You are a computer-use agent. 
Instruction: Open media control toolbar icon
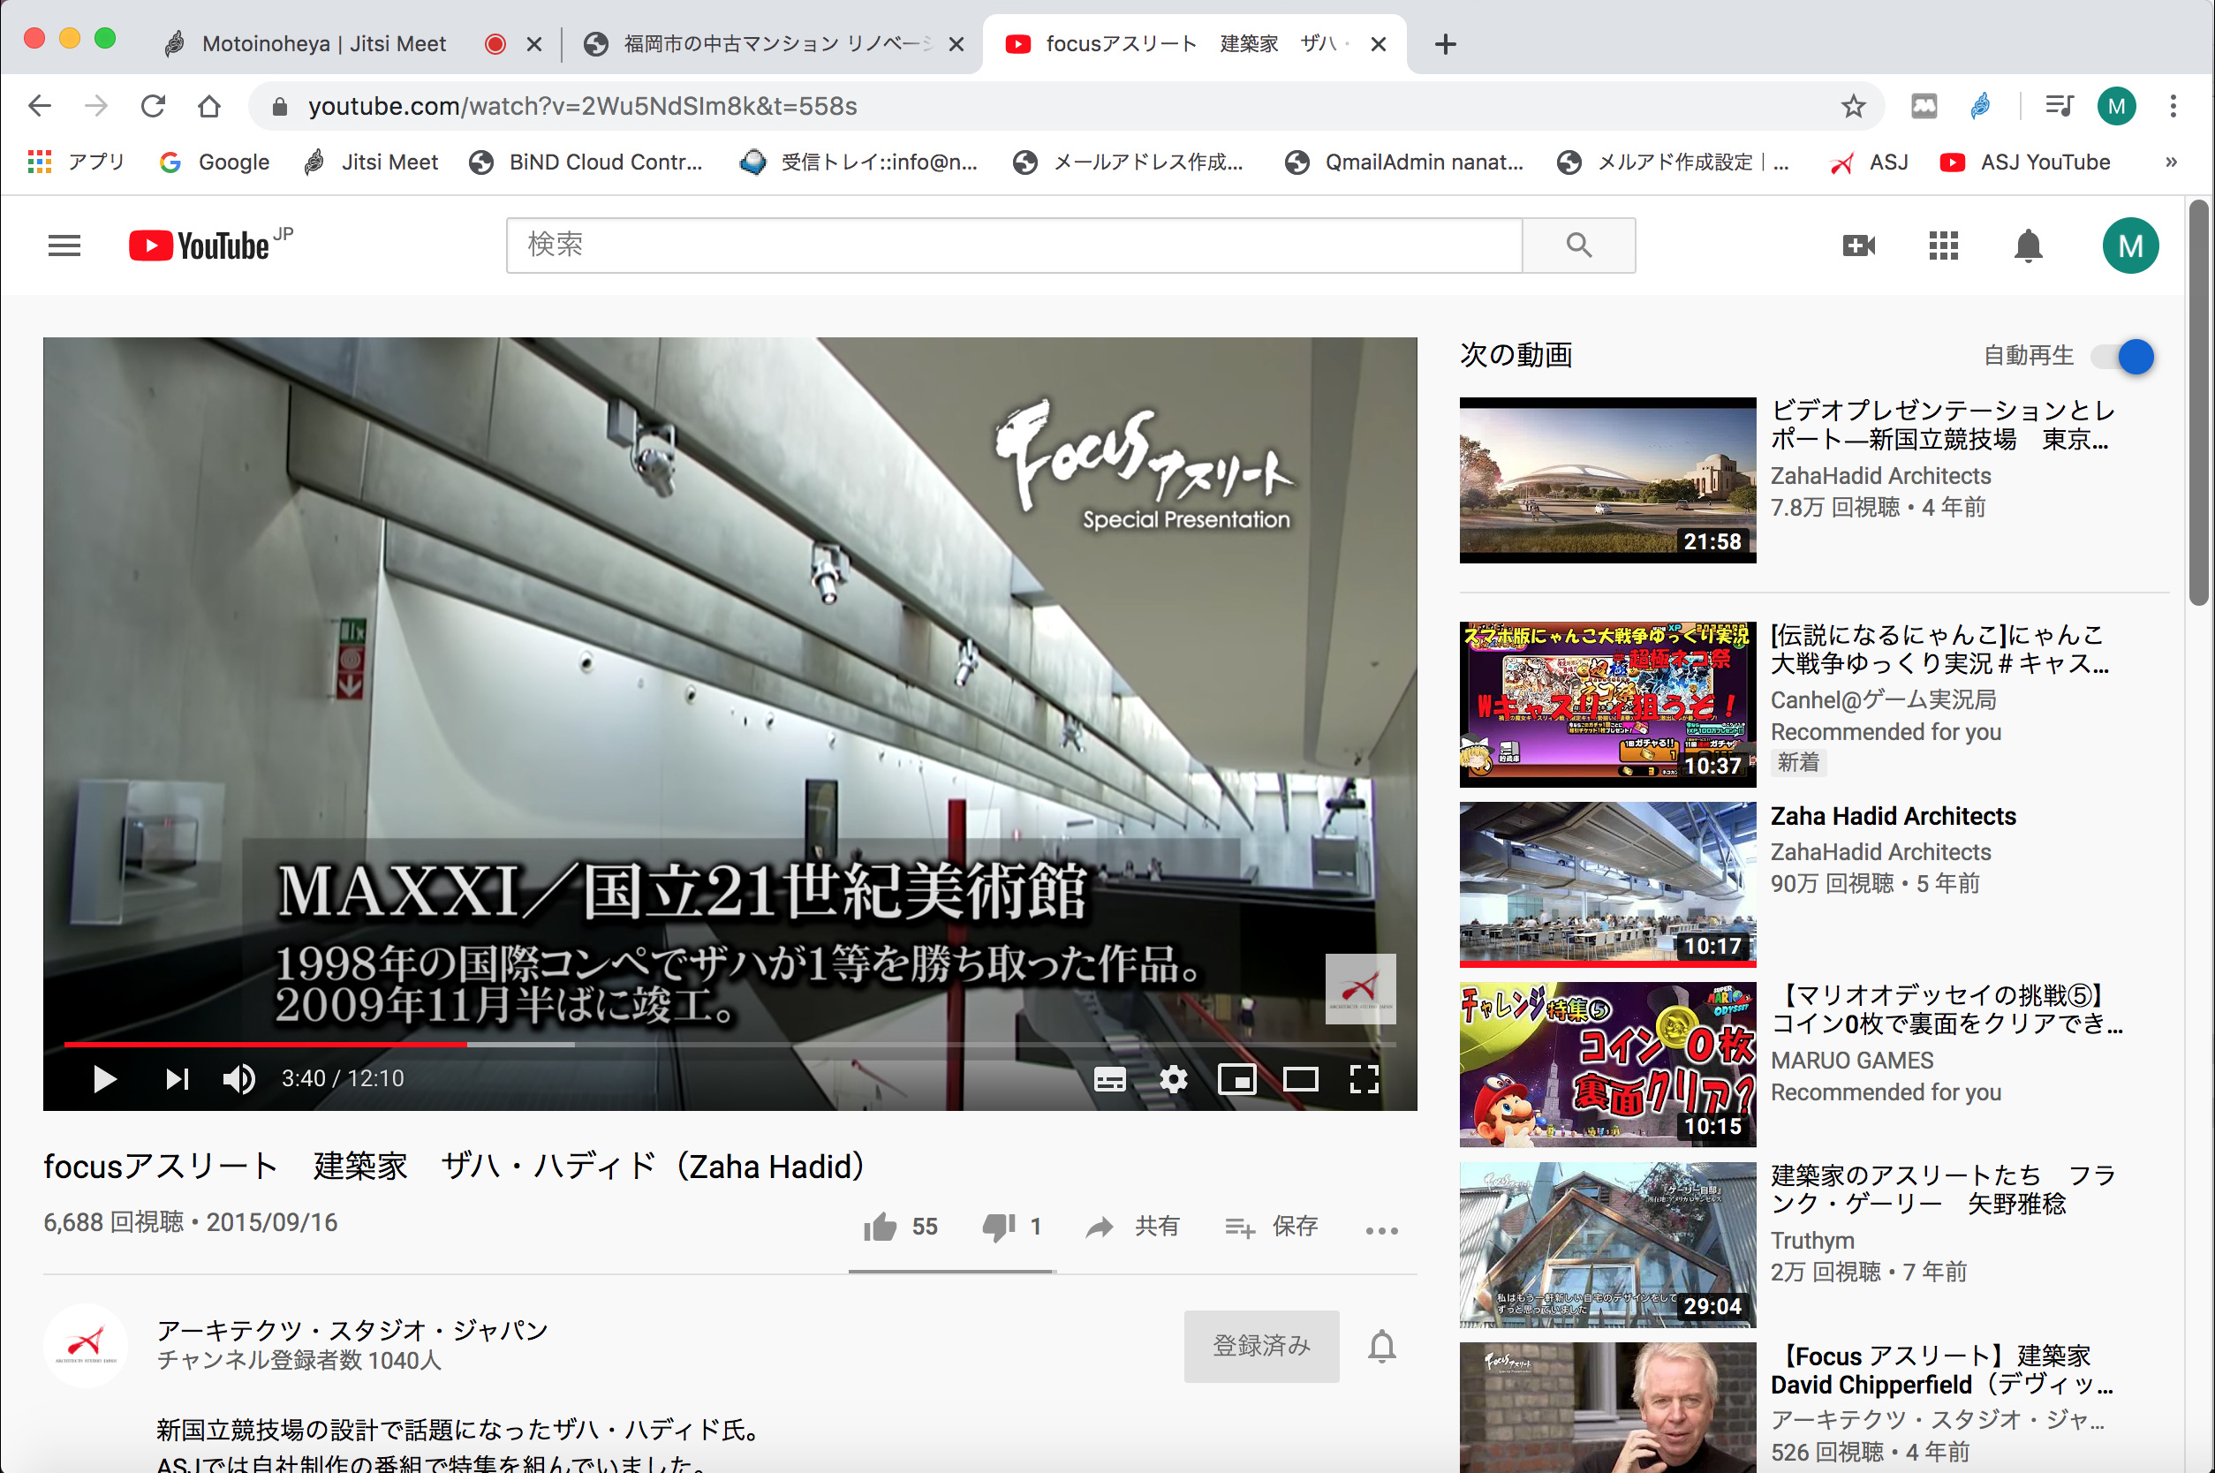[x=2059, y=105]
